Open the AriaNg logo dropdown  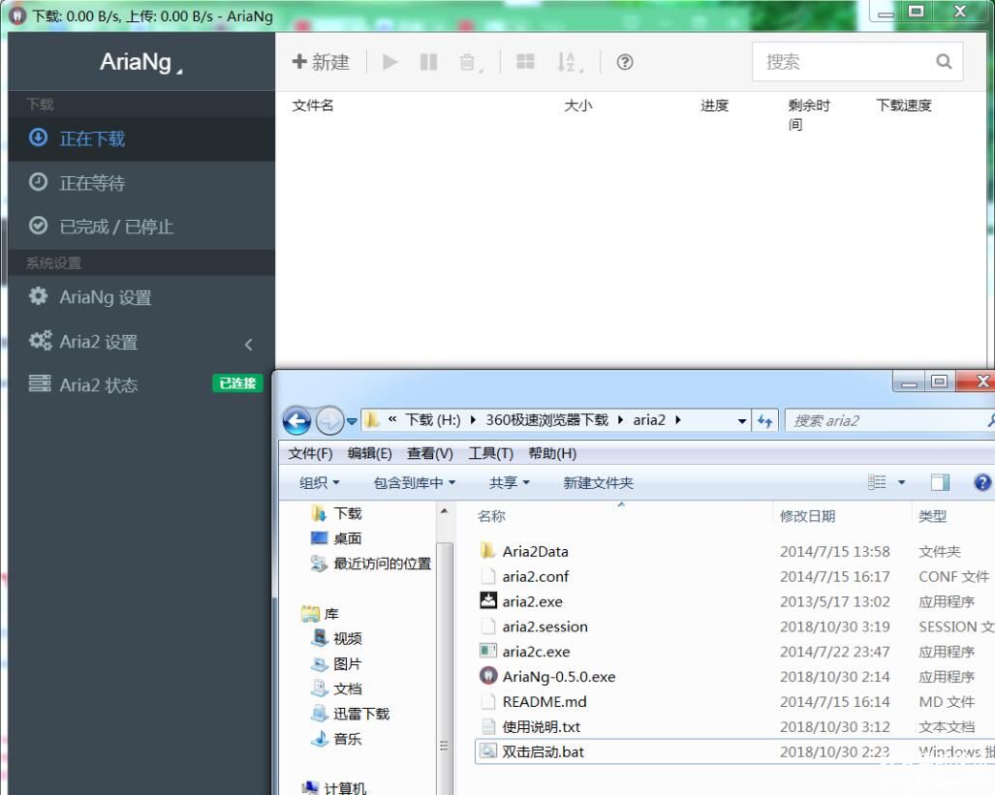coord(140,62)
